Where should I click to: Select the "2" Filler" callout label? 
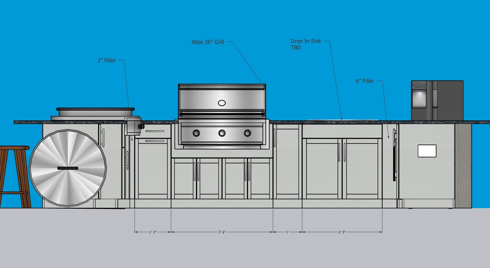106,60
